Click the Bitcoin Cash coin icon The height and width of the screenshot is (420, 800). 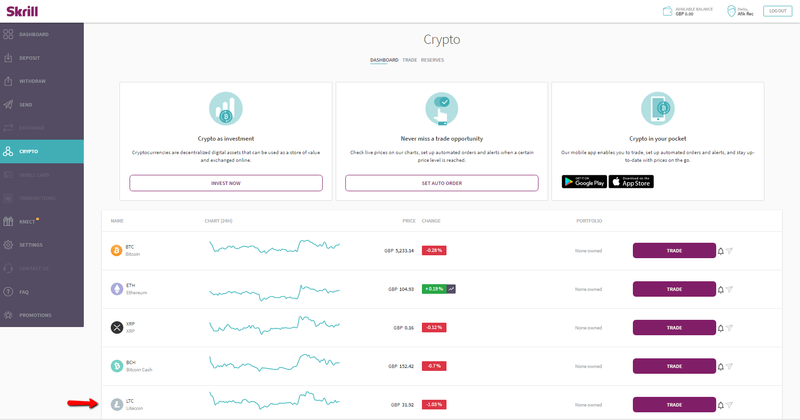[117, 366]
